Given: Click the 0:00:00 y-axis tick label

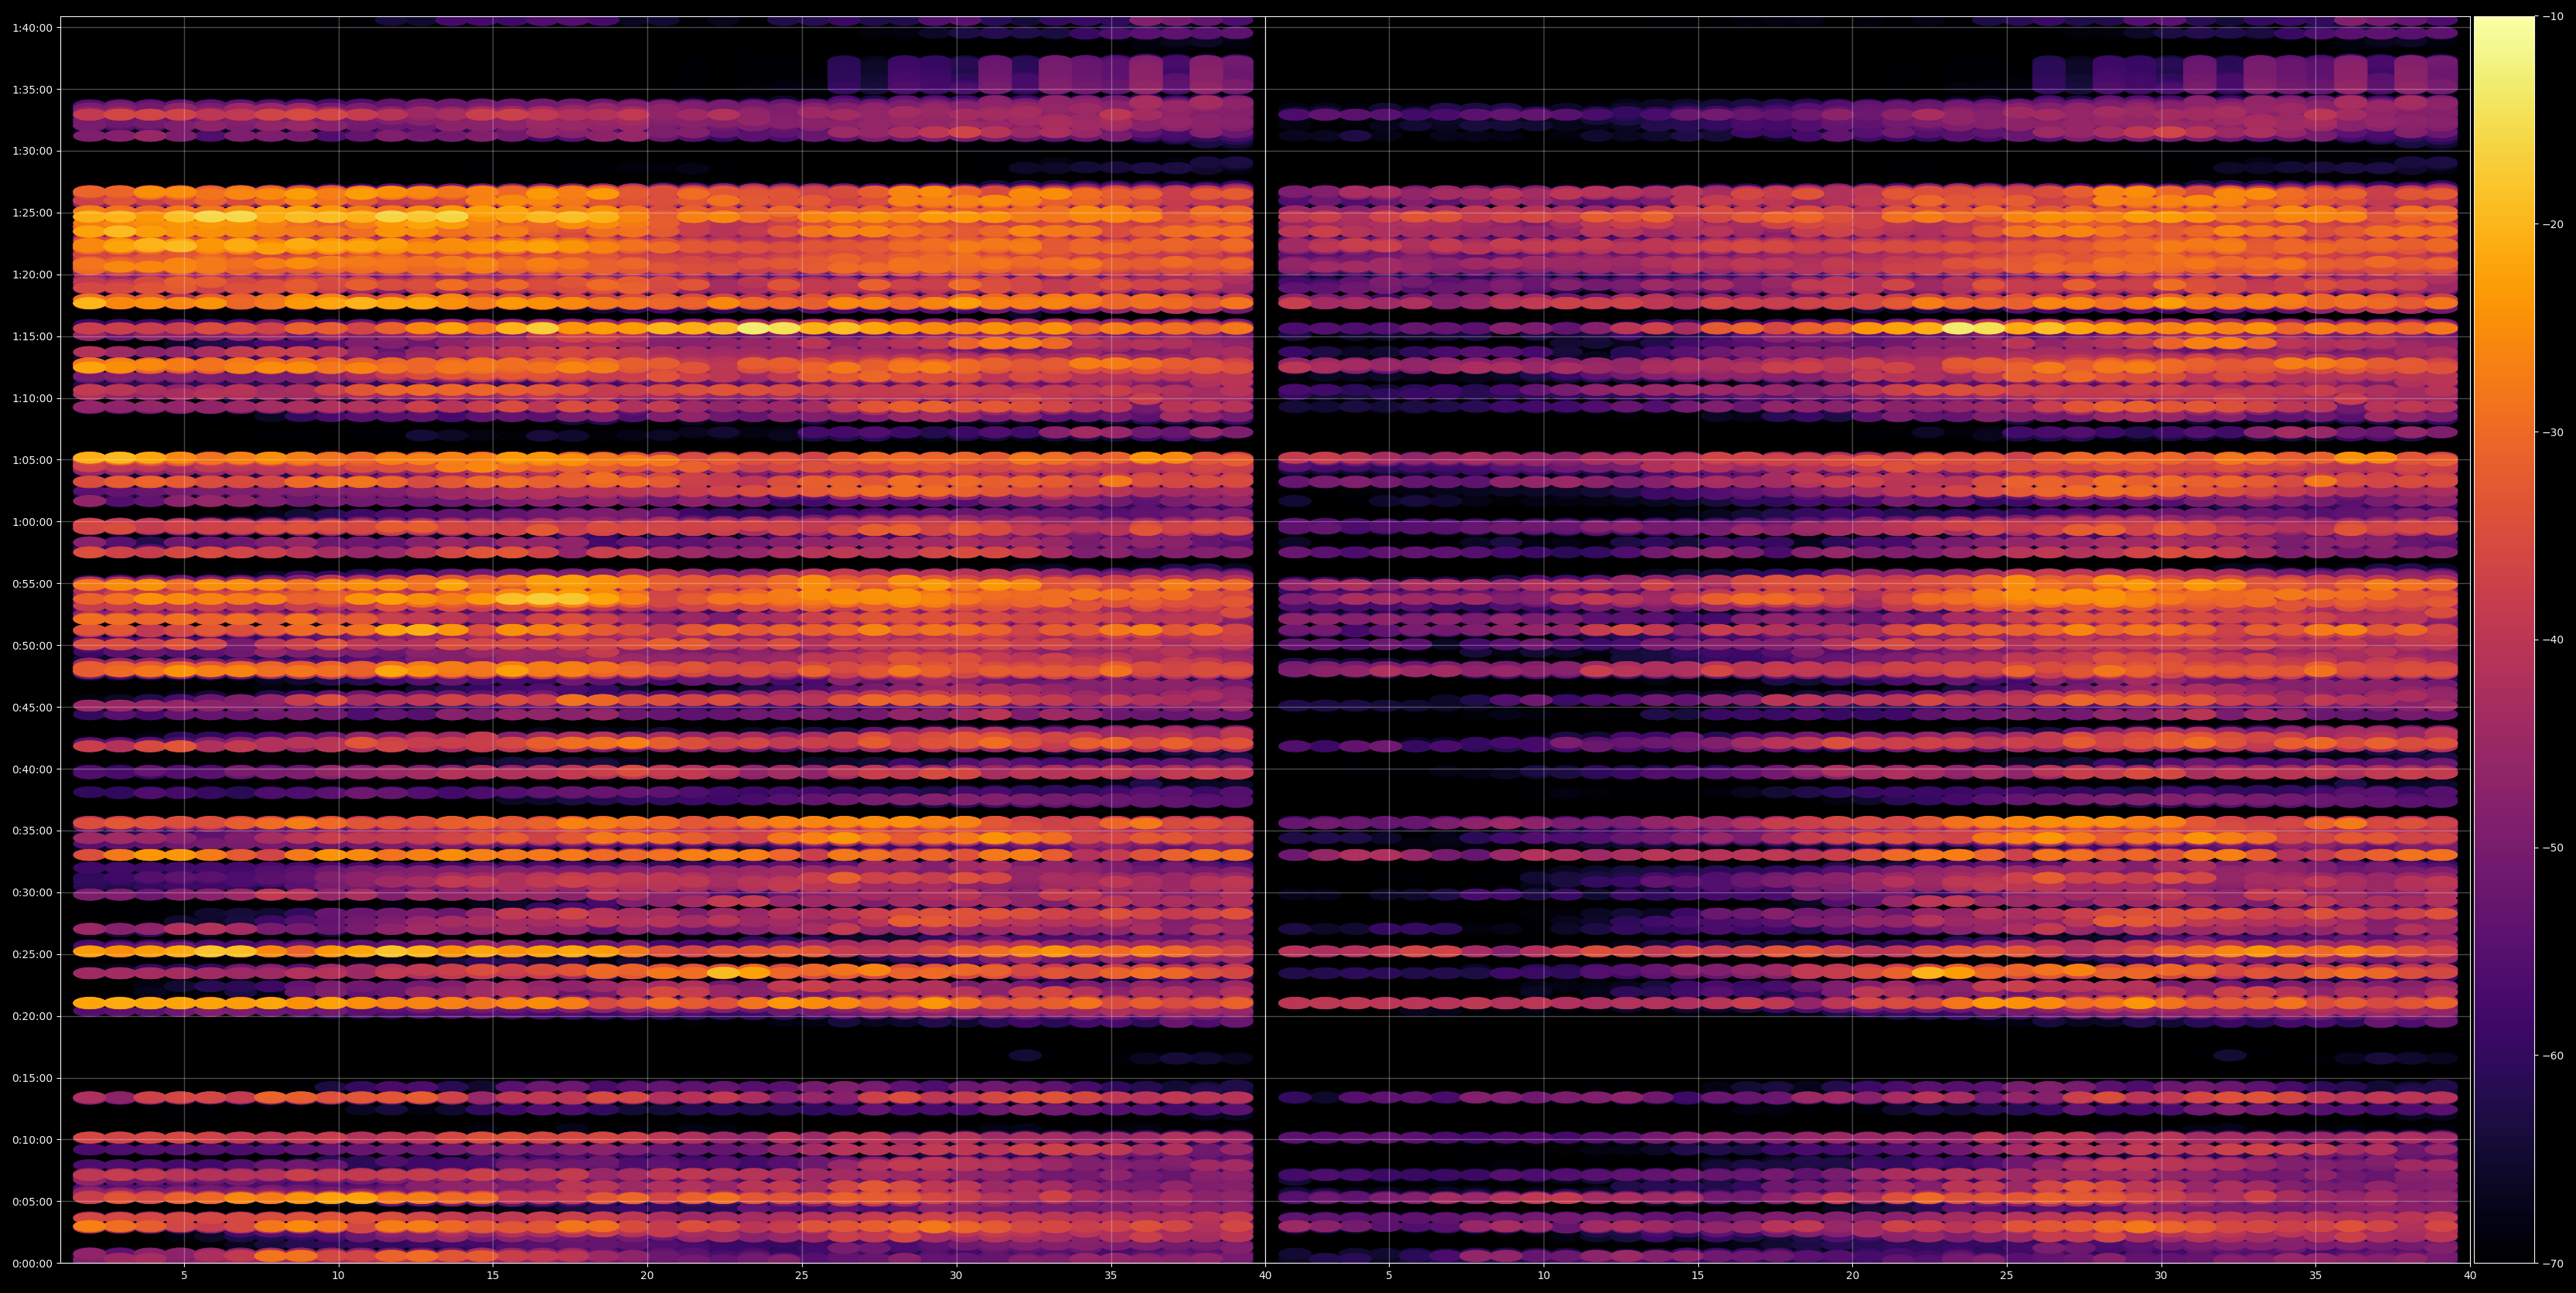Looking at the screenshot, I should click(32, 1263).
